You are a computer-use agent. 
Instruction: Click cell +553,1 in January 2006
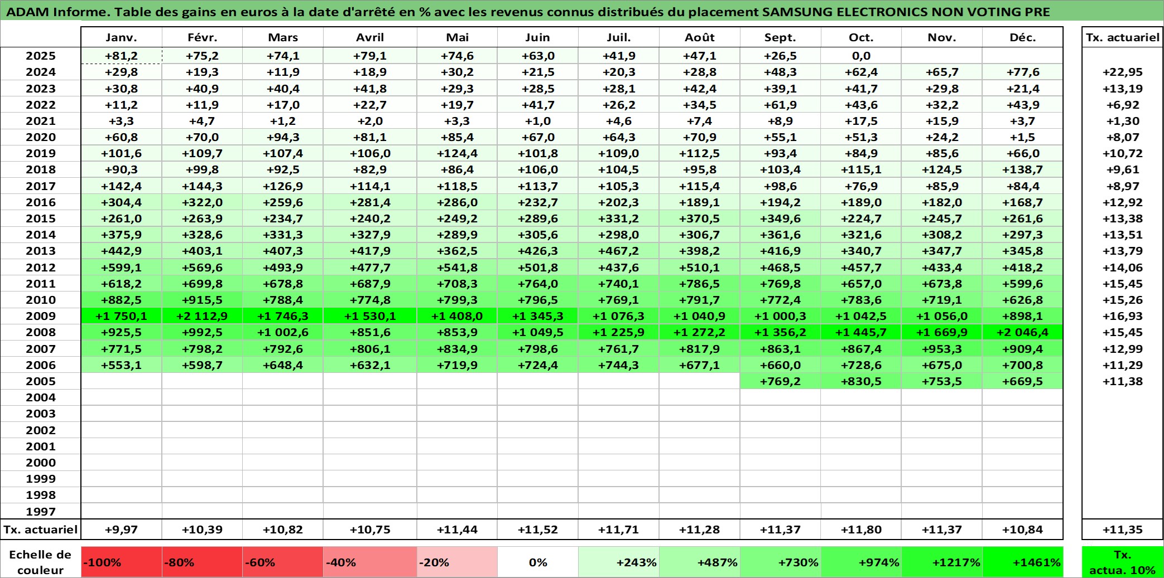pos(122,365)
